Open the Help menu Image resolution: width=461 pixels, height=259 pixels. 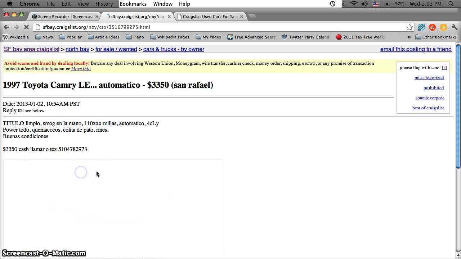[184, 4]
